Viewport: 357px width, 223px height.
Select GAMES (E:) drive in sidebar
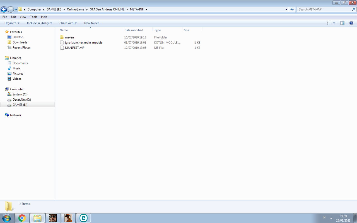pos(28,105)
